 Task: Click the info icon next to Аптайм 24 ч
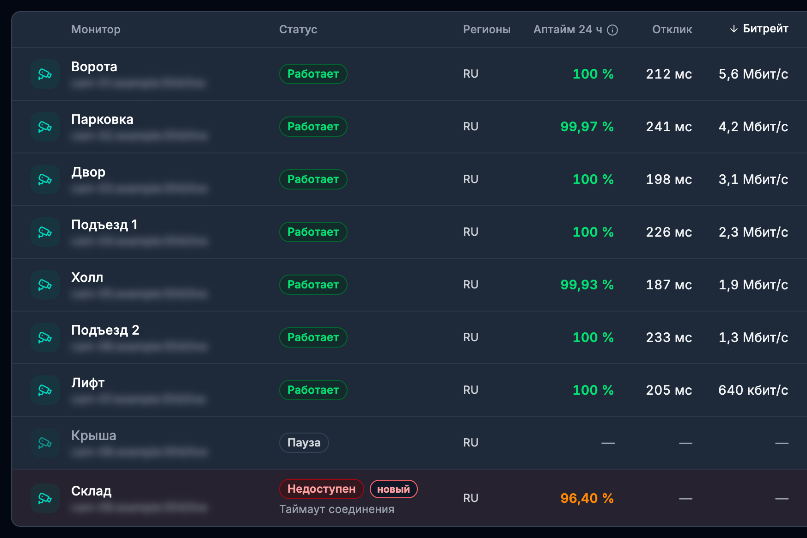click(x=612, y=30)
